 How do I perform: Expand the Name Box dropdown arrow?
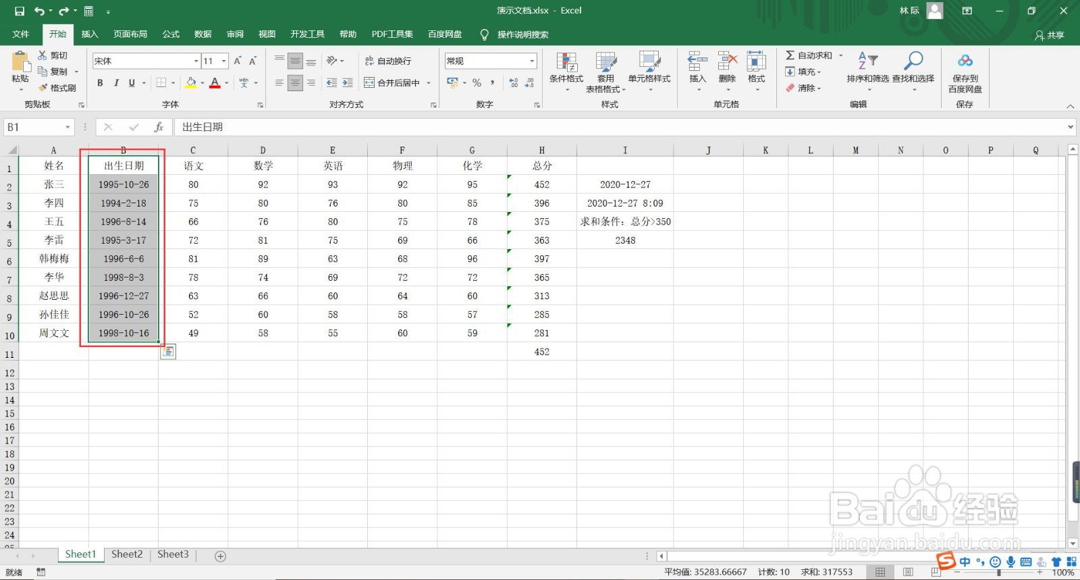(67, 127)
